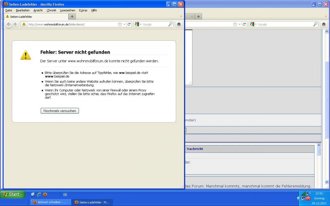Viewport: 330px width, 206px height.
Task: Switch to Antwort schreiben window in taskbar
Action: (49, 202)
